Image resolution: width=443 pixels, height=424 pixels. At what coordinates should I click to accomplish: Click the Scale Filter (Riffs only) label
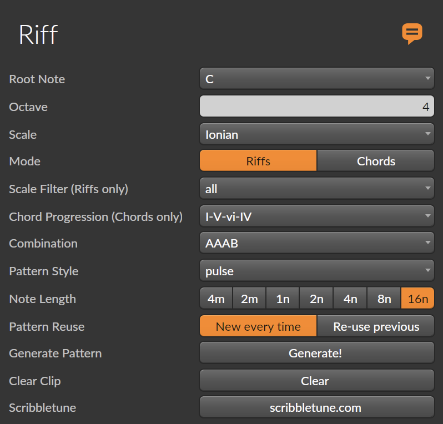tap(69, 189)
